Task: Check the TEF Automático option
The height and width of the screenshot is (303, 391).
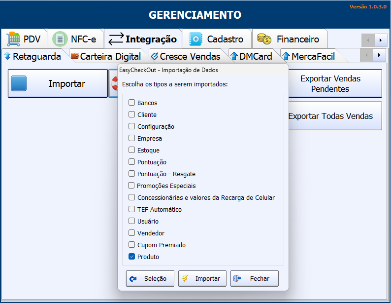Action: click(x=131, y=209)
